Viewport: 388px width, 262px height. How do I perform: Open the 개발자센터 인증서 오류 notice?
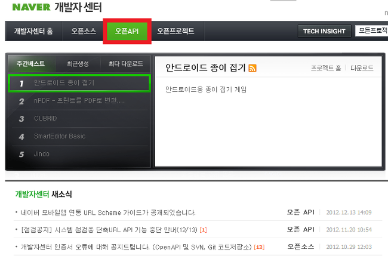pyautogui.click(x=136, y=247)
